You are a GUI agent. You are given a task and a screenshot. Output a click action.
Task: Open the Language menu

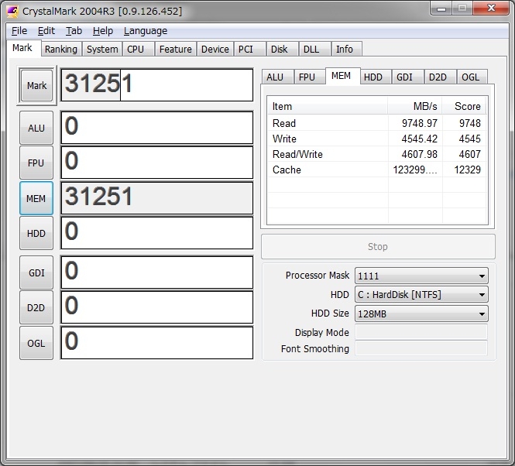pos(145,31)
